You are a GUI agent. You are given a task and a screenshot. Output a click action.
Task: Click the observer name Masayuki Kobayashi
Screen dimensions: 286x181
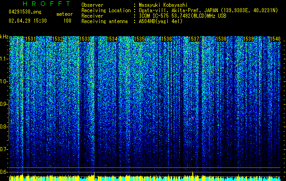pos(163,5)
